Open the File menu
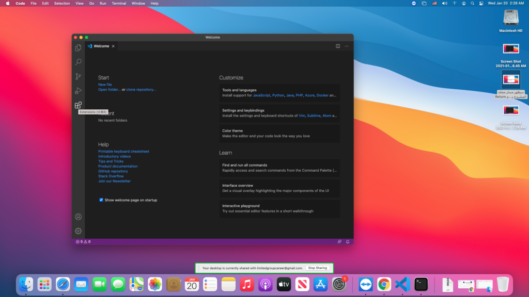The image size is (529, 297). click(x=34, y=4)
